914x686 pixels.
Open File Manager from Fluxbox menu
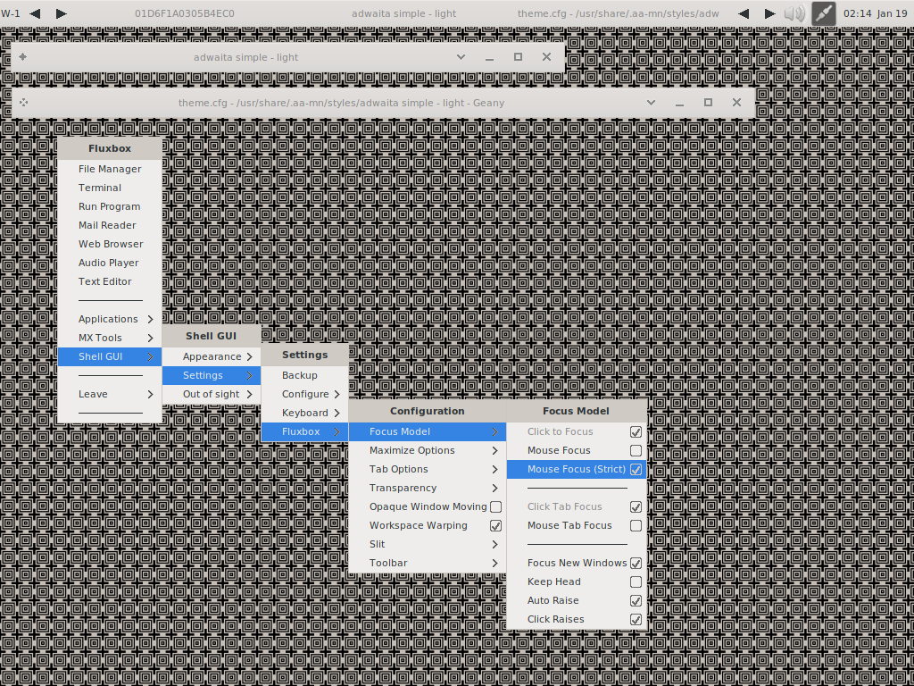coord(110,169)
